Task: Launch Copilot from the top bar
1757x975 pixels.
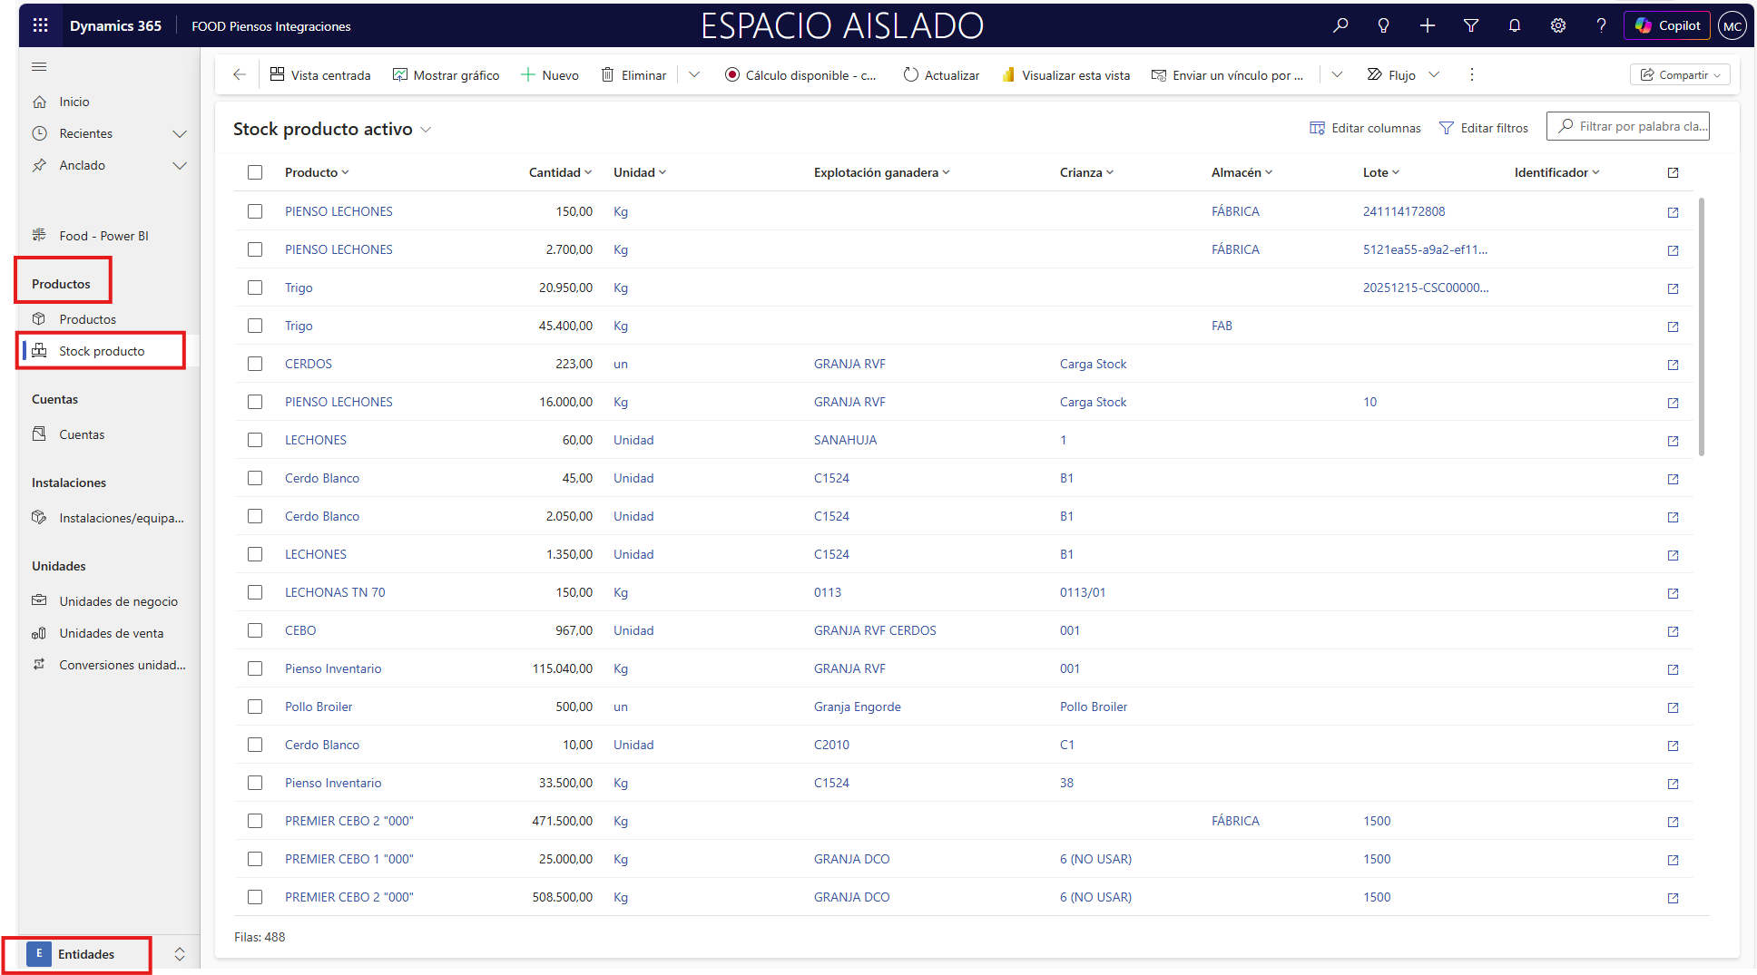Action: tap(1667, 25)
